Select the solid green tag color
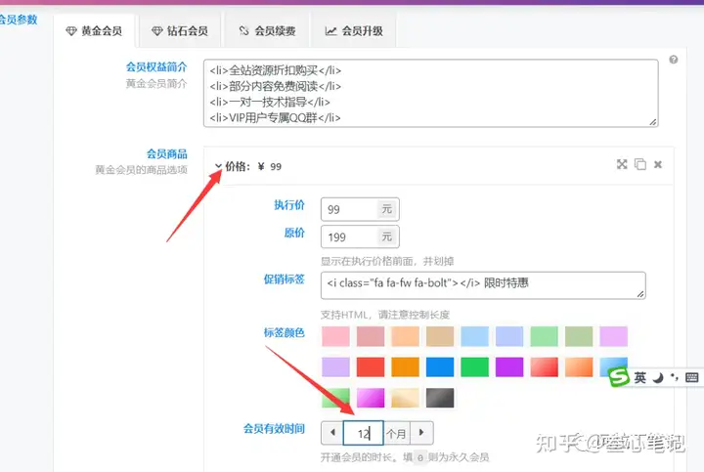Screen dimensions: 704x472 click(x=474, y=367)
